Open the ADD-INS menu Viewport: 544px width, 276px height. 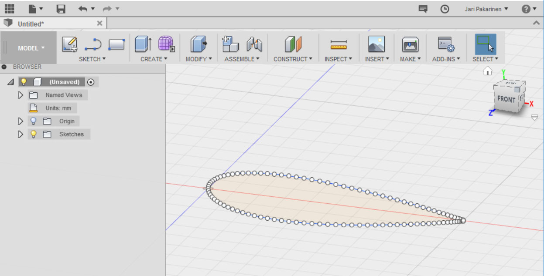point(446,59)
